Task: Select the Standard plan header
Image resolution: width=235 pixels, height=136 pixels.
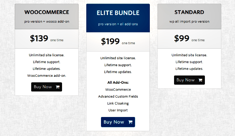Action: click(x=189, y=16)
